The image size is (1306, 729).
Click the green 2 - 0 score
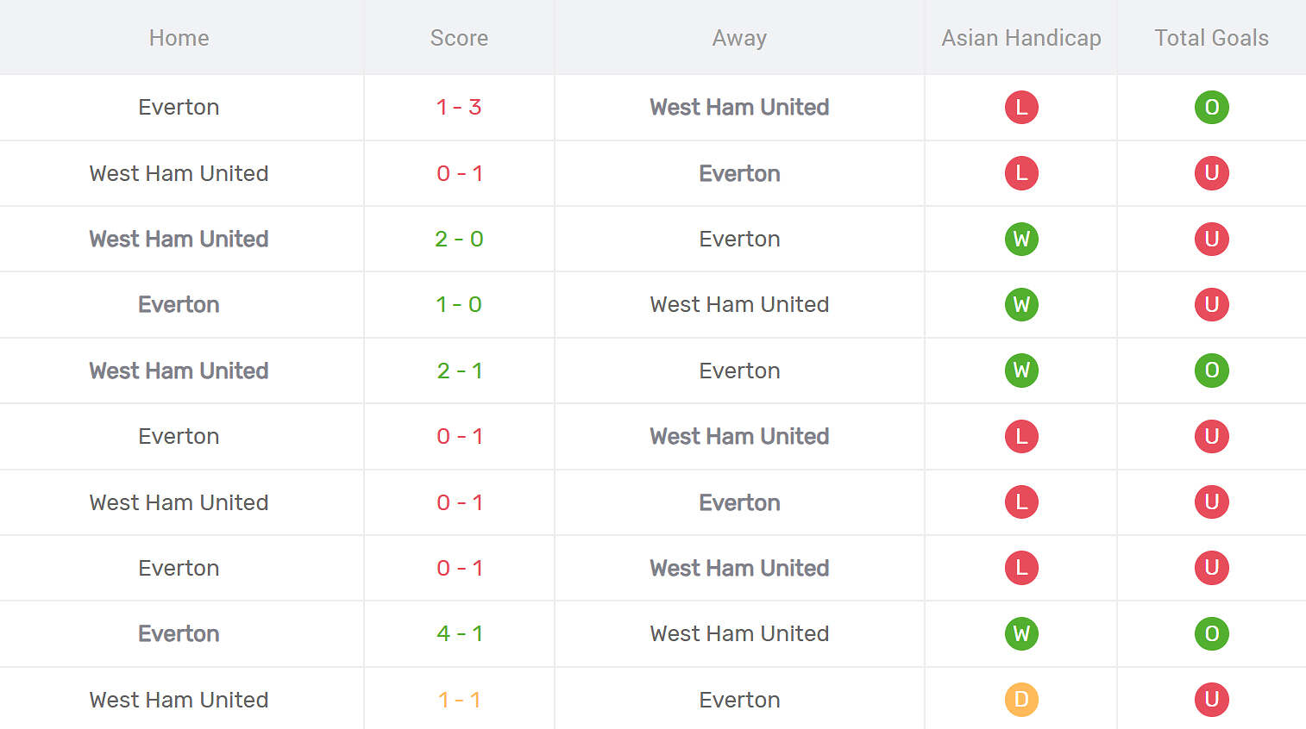click(x=459, y=239)
